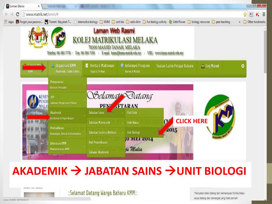Screen dimensions: 272x204
Task: Select Unit Biologi
Action: click(144, 133)
